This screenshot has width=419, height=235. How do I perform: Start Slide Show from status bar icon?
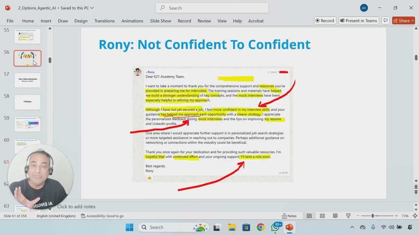tap(348, 216)
